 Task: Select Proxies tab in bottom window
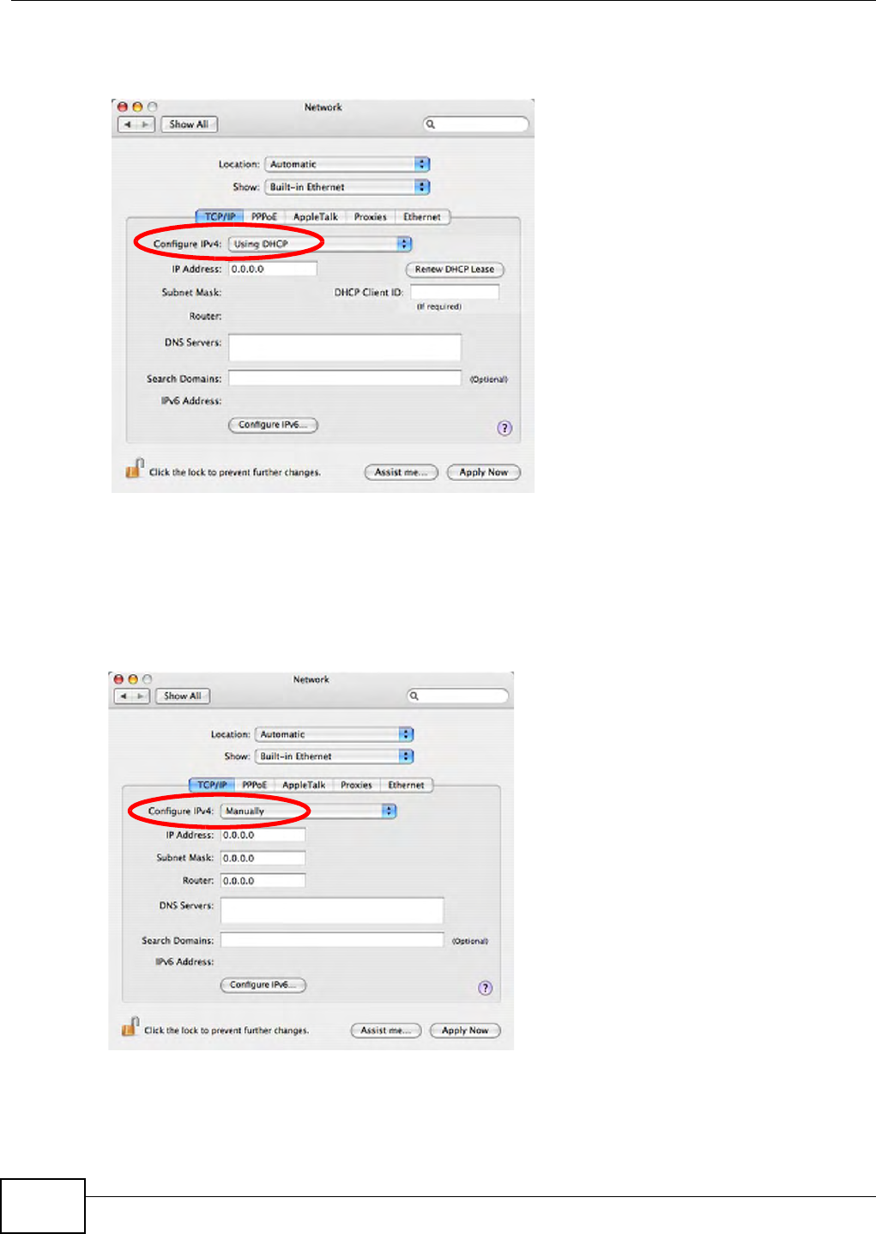[x=356, y=785]
